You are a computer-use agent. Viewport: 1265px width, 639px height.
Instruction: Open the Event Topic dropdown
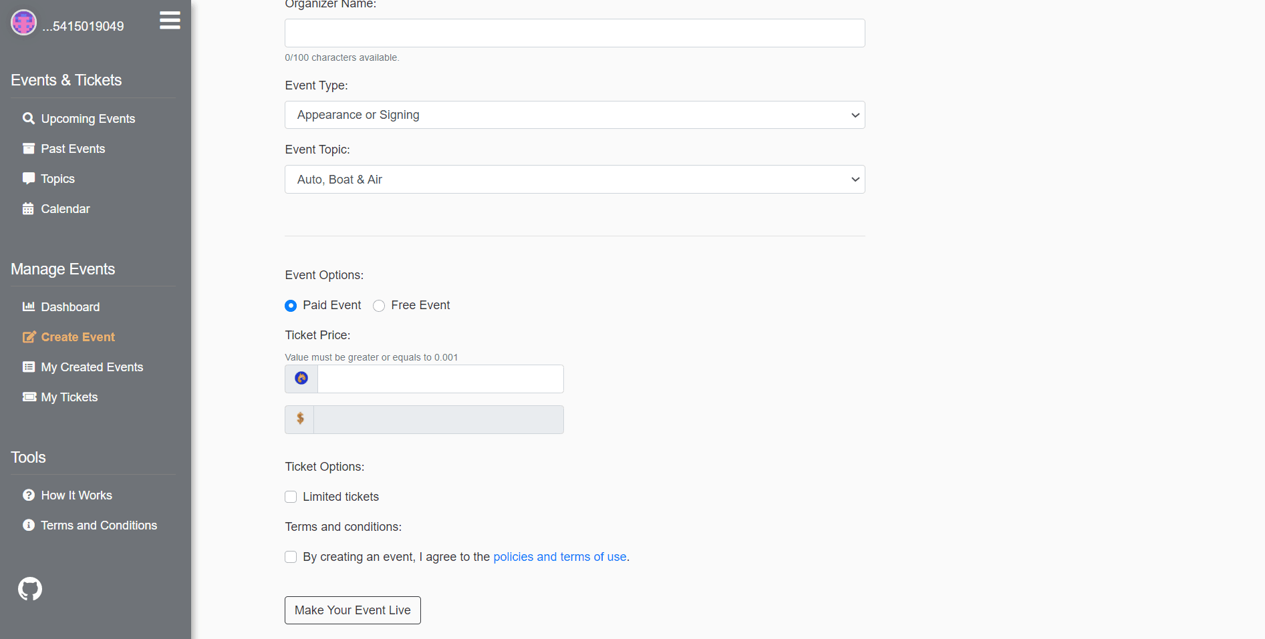click(575, 179)
